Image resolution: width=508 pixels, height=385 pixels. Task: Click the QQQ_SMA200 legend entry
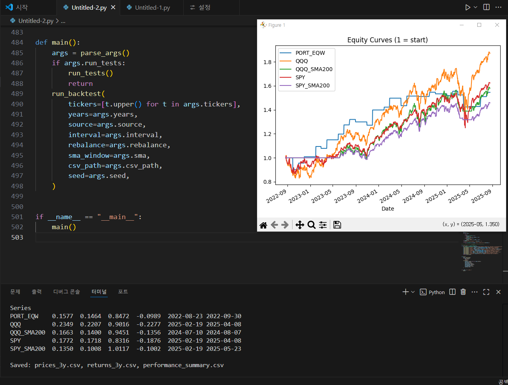[x=306, y=69]
